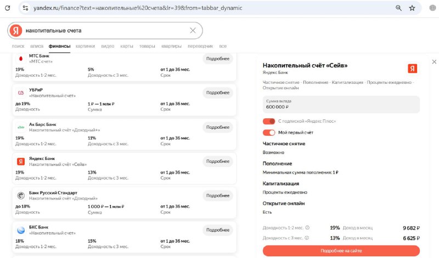
Task: Click the Проценты ежедневно value under Капитализация
Action: pos(285,192)
